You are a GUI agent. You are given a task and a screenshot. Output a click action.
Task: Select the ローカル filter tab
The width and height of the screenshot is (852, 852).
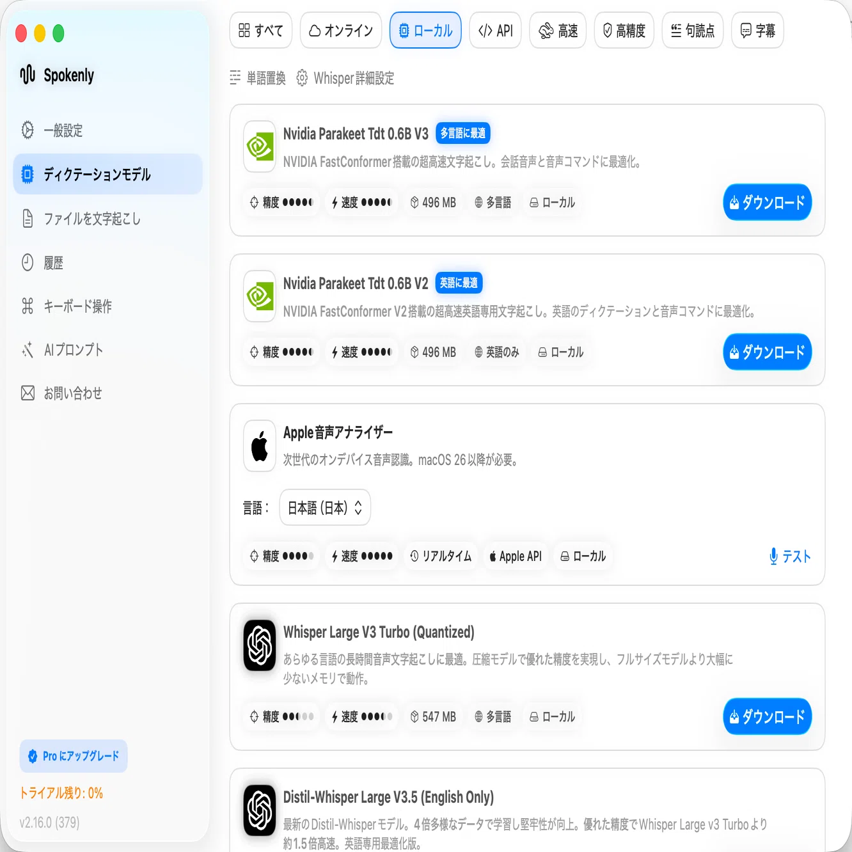pyautogui.click(x=425, y=30)
